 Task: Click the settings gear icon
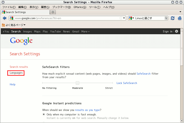pyautogui.click(x=177, y=31)
